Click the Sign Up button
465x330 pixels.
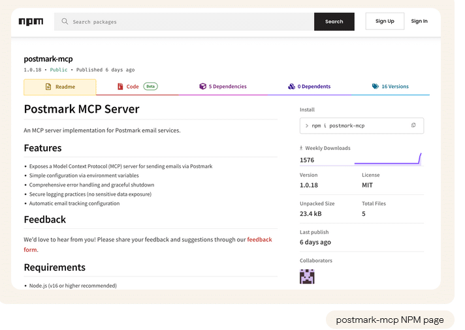[384, 21]
